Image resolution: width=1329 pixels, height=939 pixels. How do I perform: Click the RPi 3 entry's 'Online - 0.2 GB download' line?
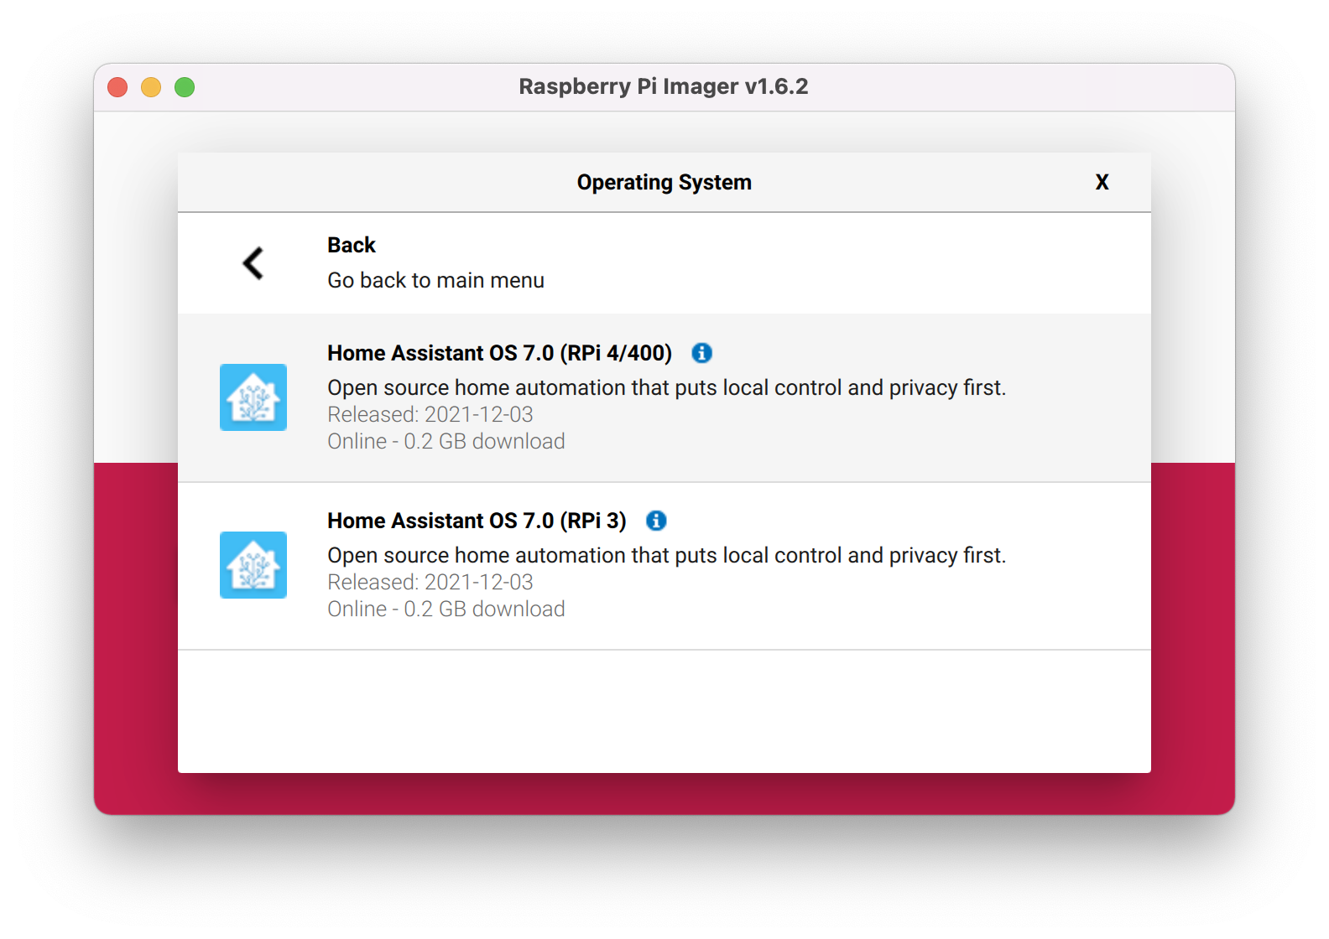point(446,609)
